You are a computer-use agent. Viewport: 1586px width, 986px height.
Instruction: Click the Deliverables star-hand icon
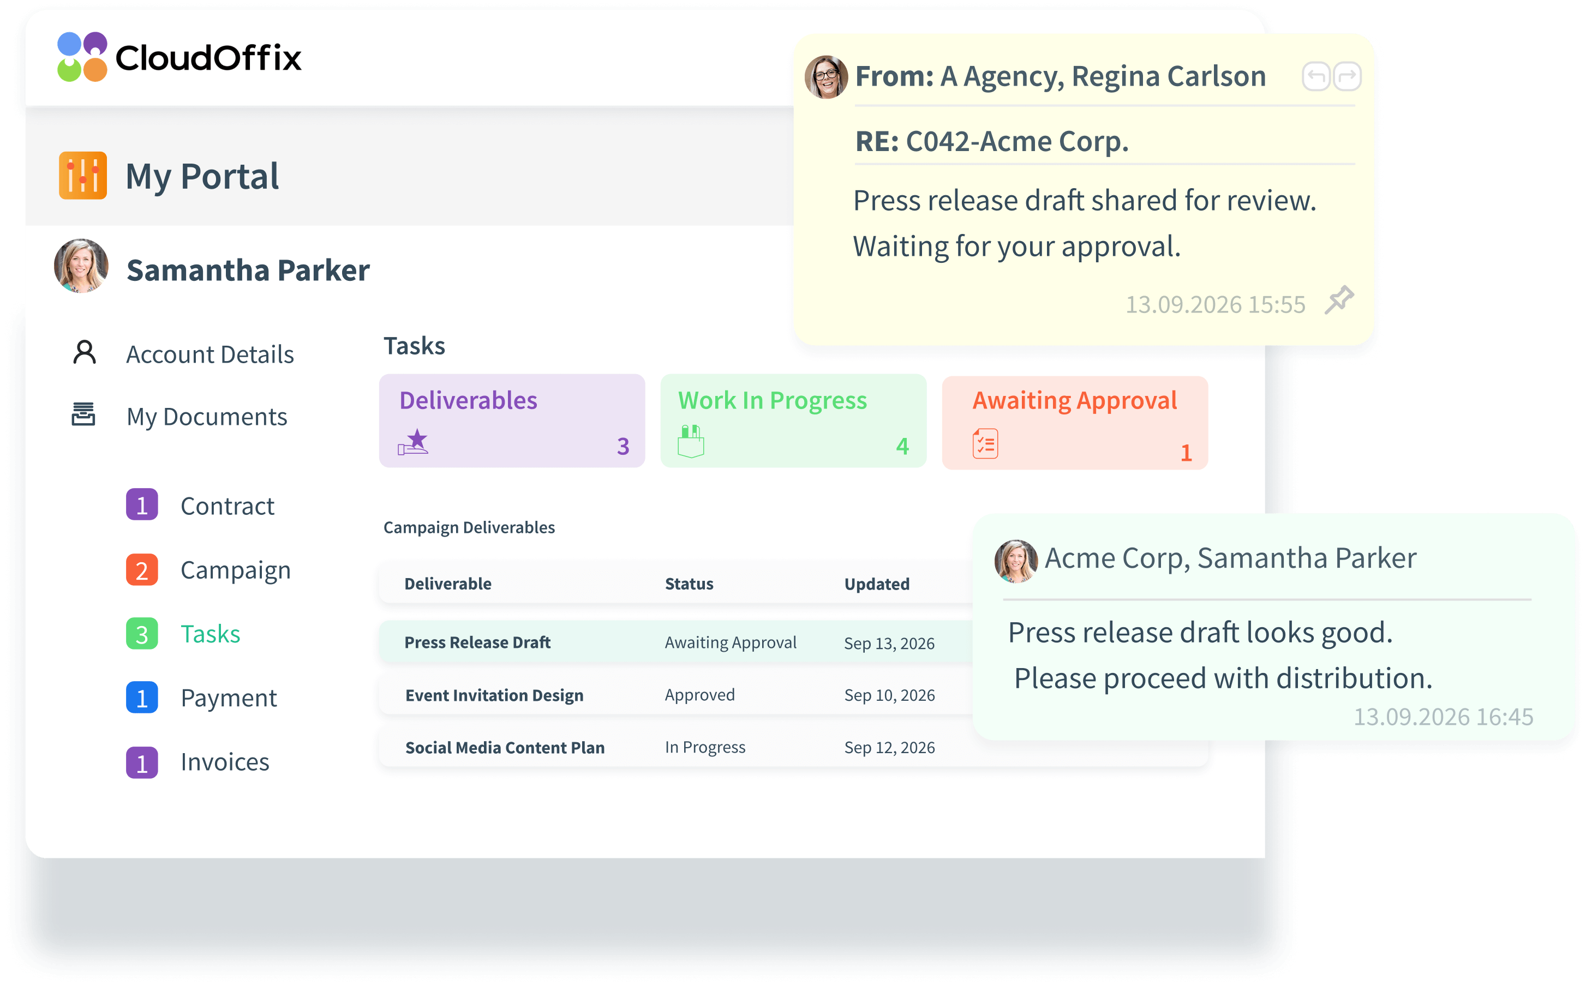pos(414,442)
